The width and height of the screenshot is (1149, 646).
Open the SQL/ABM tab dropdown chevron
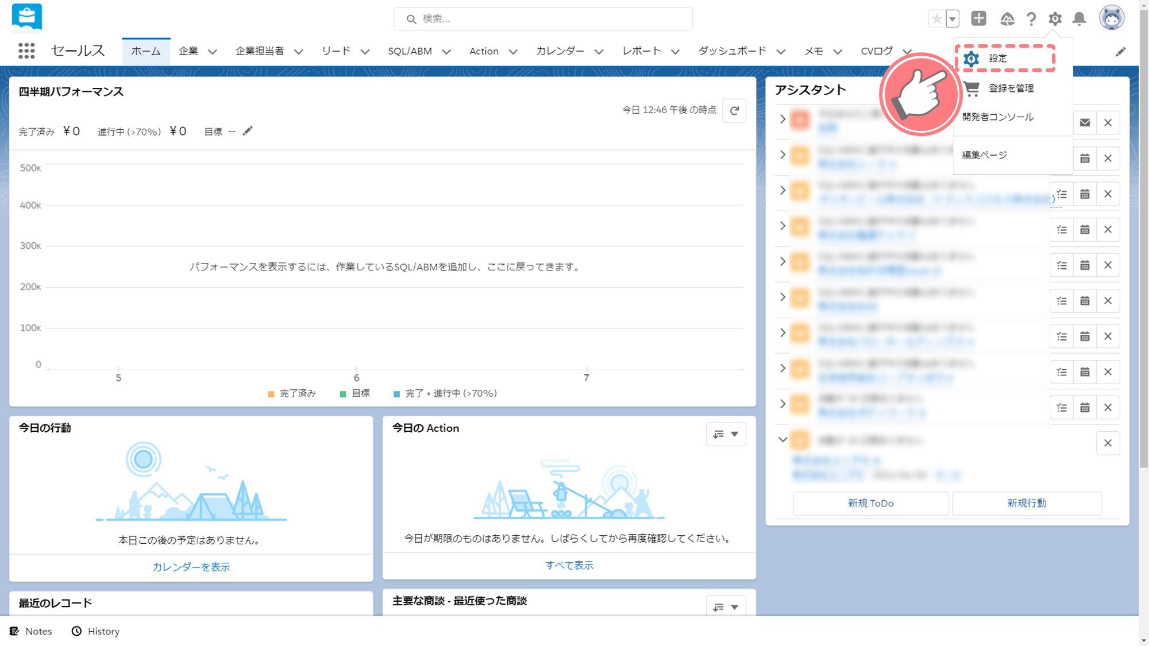pyautogui.click(x=446, y=52)
